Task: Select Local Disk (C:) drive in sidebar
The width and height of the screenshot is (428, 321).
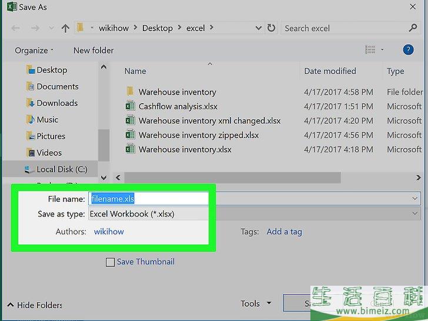Action: tap(61, 169)
